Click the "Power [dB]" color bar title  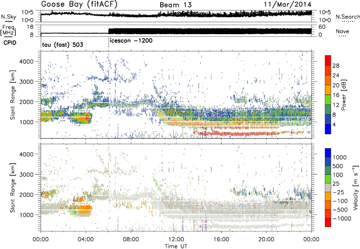[344, 95]
